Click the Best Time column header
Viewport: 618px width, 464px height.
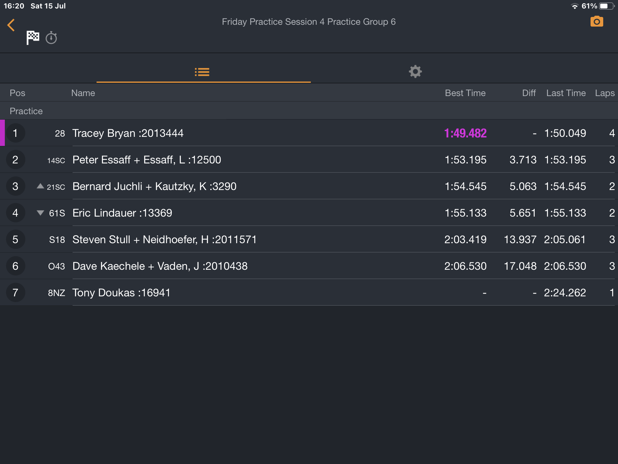click(x=465, y=93)
